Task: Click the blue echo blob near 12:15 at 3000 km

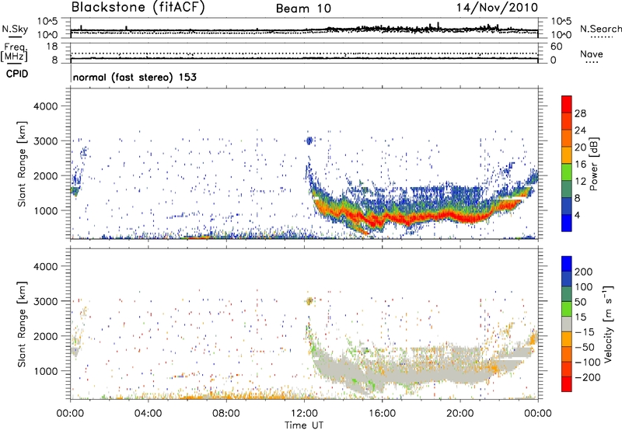Action: tap(309, 140)
